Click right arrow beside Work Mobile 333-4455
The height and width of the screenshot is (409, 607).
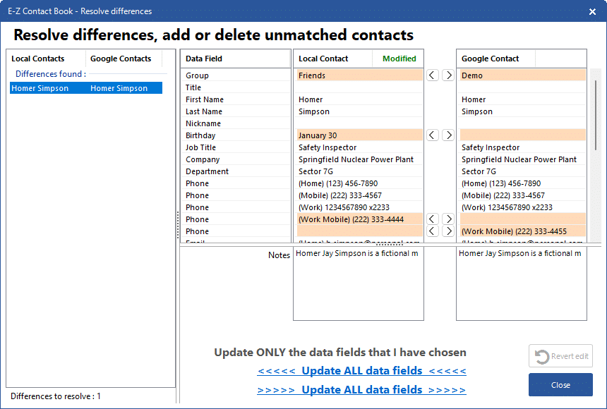[x=448, y=231]
